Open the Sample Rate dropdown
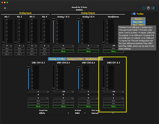 click(x=54, y=113)
